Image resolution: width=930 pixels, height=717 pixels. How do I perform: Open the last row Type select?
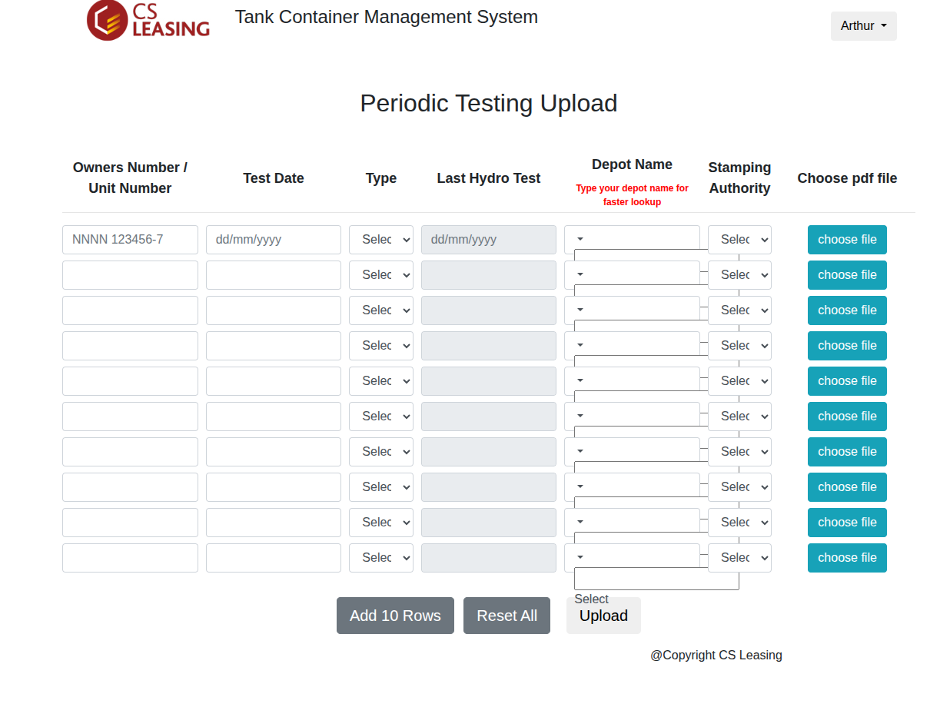381,558
